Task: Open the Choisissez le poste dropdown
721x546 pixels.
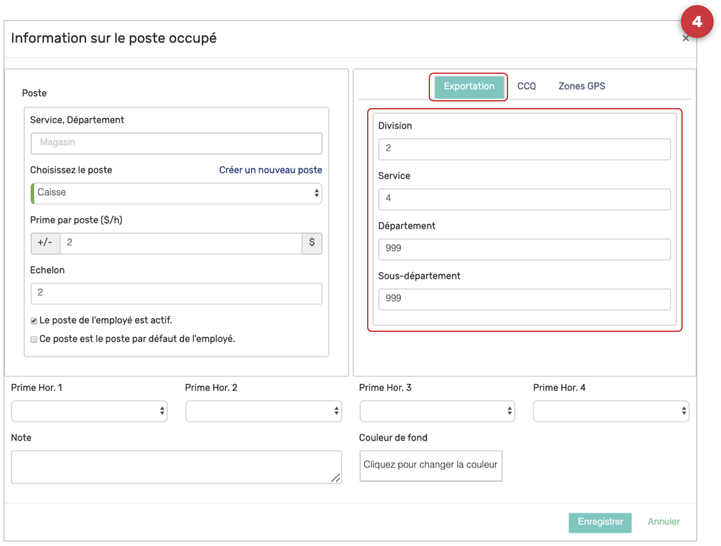Action: 176,193
